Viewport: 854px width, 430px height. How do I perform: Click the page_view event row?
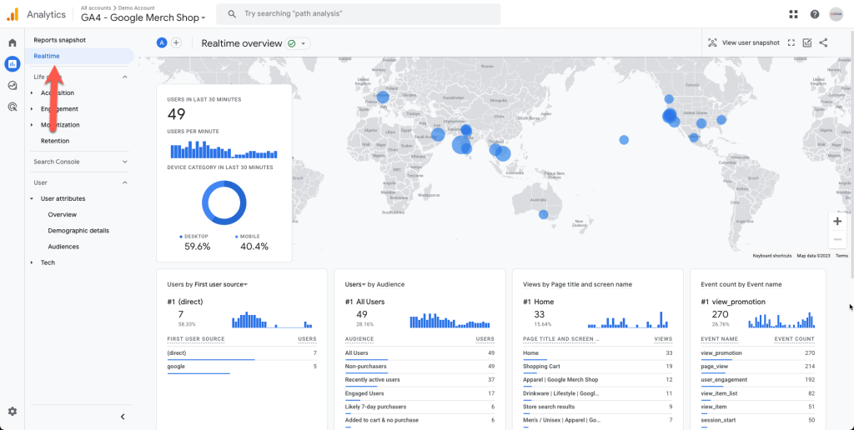pyautogui.click(x=757, y=367)
